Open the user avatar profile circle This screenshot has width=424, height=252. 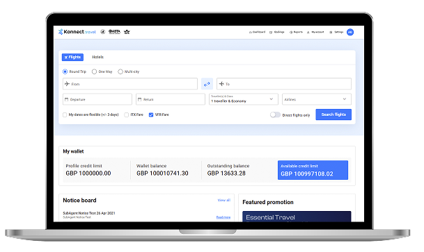click(x=350, y=32)
